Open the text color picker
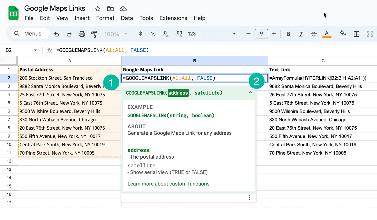The image size is (377, 220). pos(327,34)
